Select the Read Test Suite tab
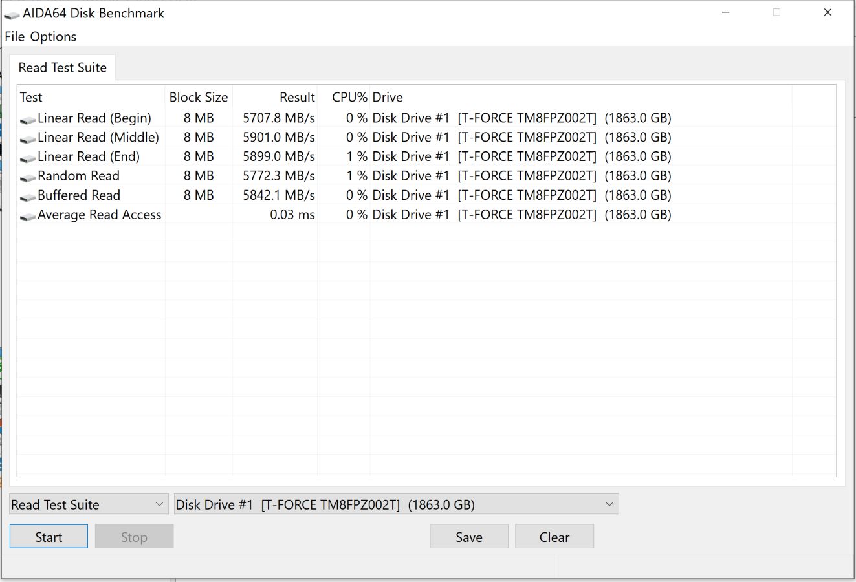 [x=63, y=68]
